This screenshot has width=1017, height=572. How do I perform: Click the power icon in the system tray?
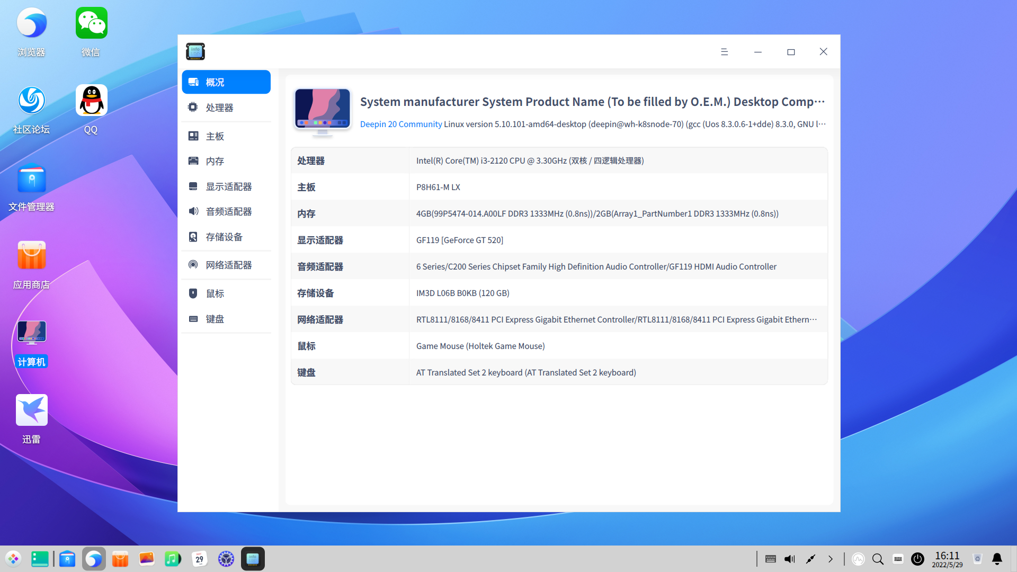pyautogui.click(x=917, y=559)
